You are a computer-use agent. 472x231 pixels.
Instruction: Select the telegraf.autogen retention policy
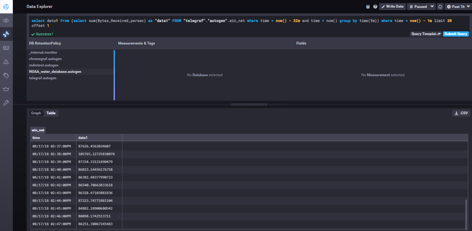pyautogui.click(x=43, y=78)
